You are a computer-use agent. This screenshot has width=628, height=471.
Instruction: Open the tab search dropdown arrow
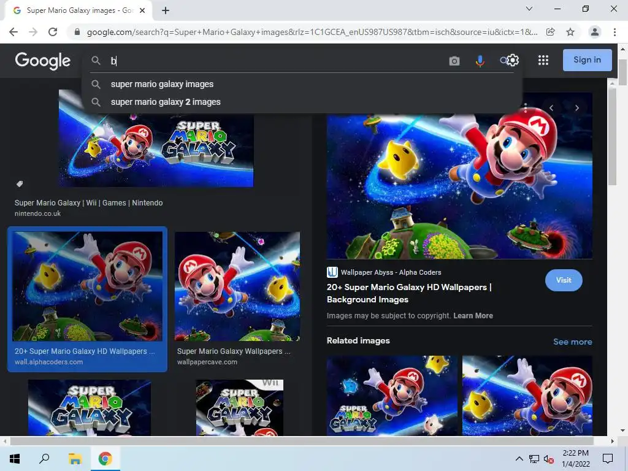point(529,9)
